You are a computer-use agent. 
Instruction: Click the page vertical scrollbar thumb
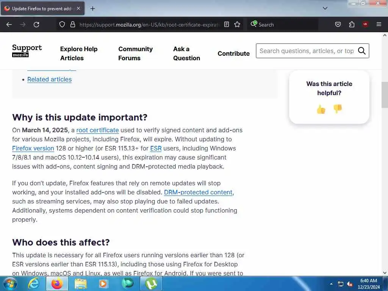(x=385, y=95)
